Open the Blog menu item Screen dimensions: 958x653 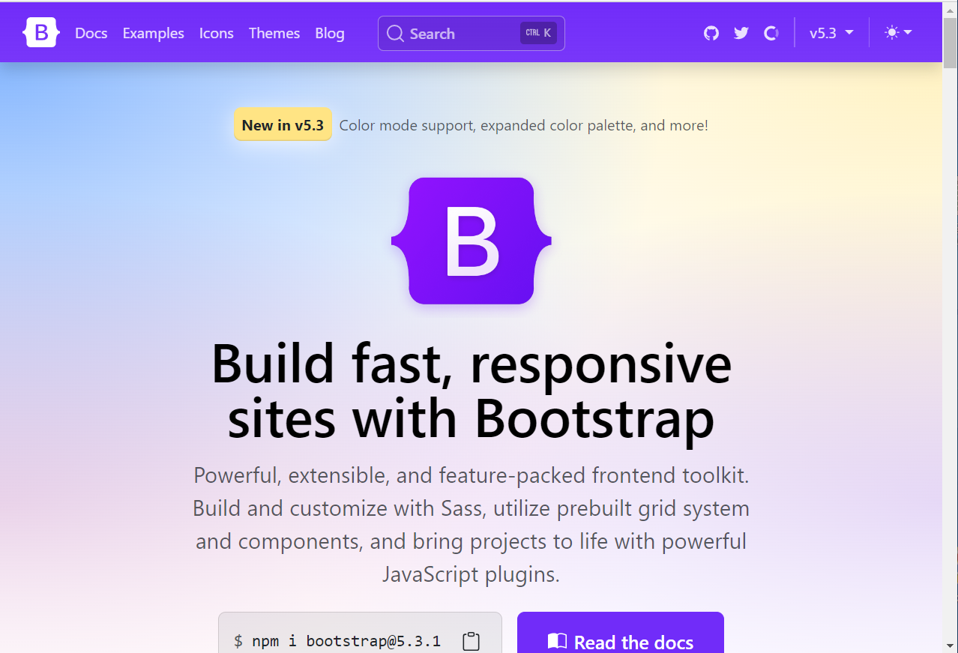pyautogui.click(x=330, y=33)
